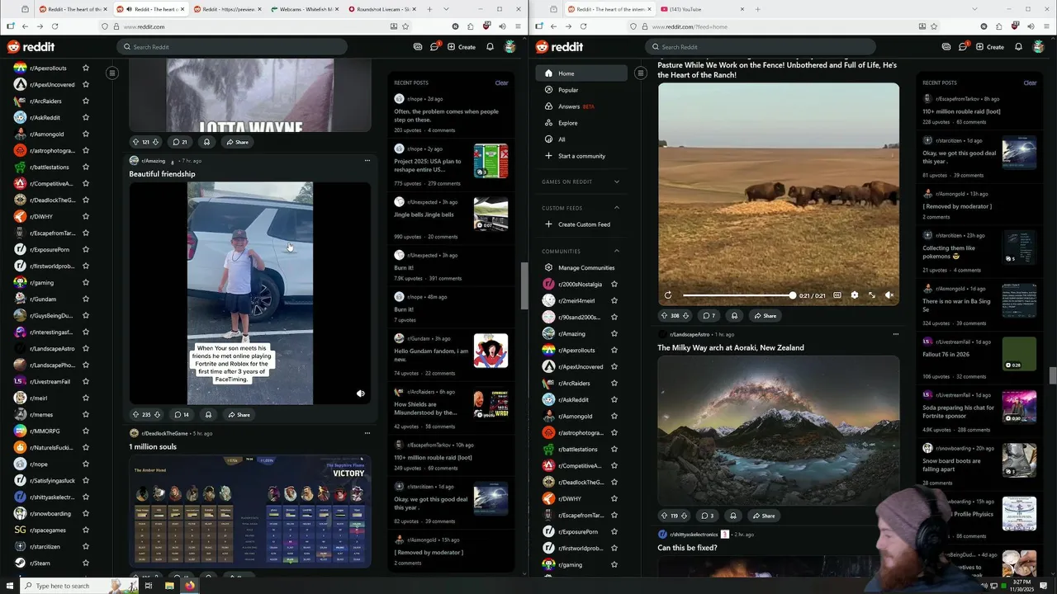Favorite r/memes star in left window
Screen dimensions: 1057x594
[85, 414]
